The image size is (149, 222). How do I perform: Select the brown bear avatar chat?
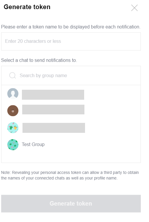pos(13,111)
